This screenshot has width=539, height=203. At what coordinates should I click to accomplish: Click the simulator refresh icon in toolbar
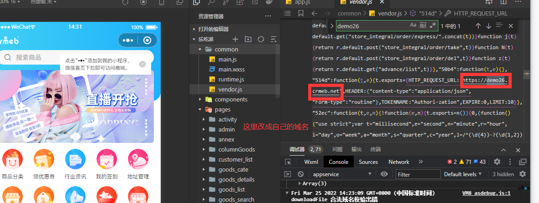coord(125,2)
